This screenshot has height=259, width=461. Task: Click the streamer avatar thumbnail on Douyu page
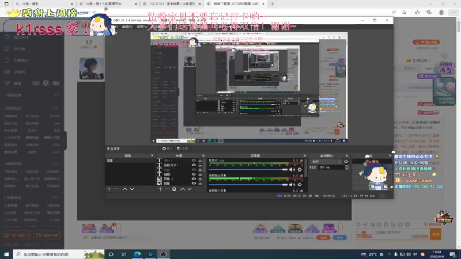click(x=92, y=68)
